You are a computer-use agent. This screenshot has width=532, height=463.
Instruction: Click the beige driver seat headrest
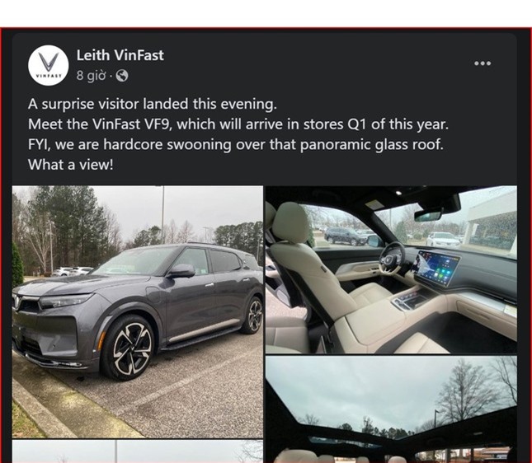292,222
